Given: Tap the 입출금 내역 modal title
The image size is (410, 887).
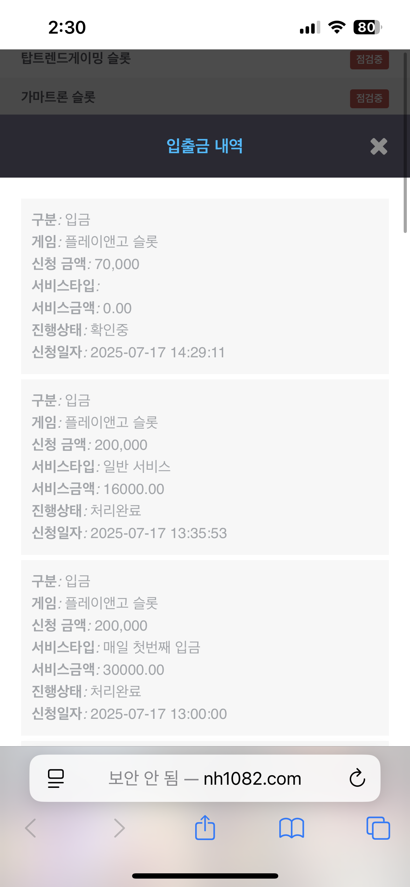Looking at the screenshot, I should point(205,146).
